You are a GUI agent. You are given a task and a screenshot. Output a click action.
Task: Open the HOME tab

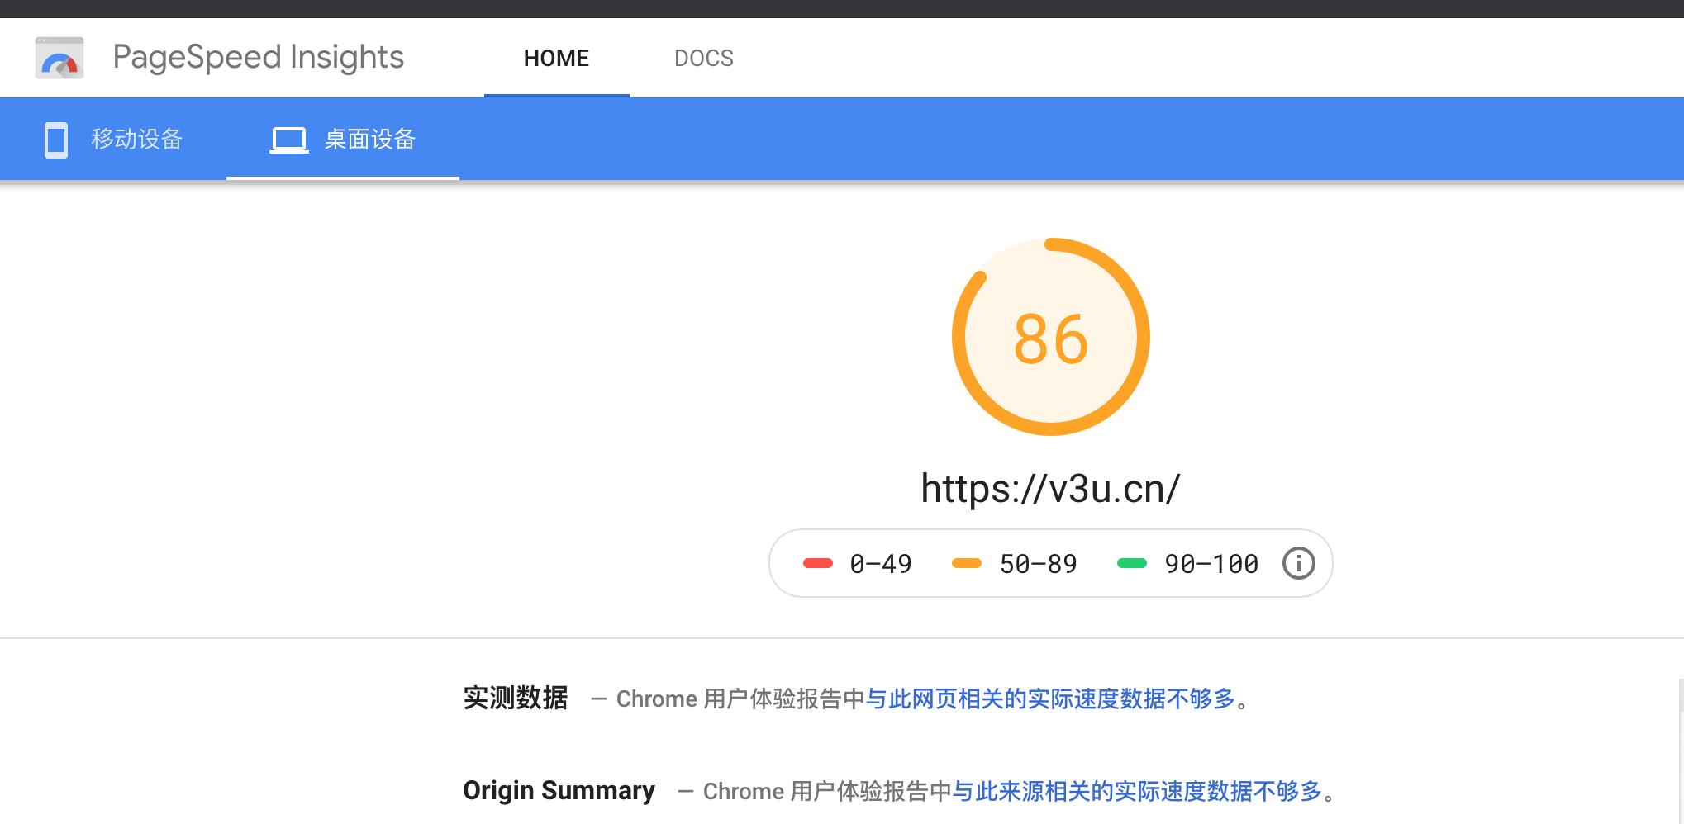pos(556,57)
